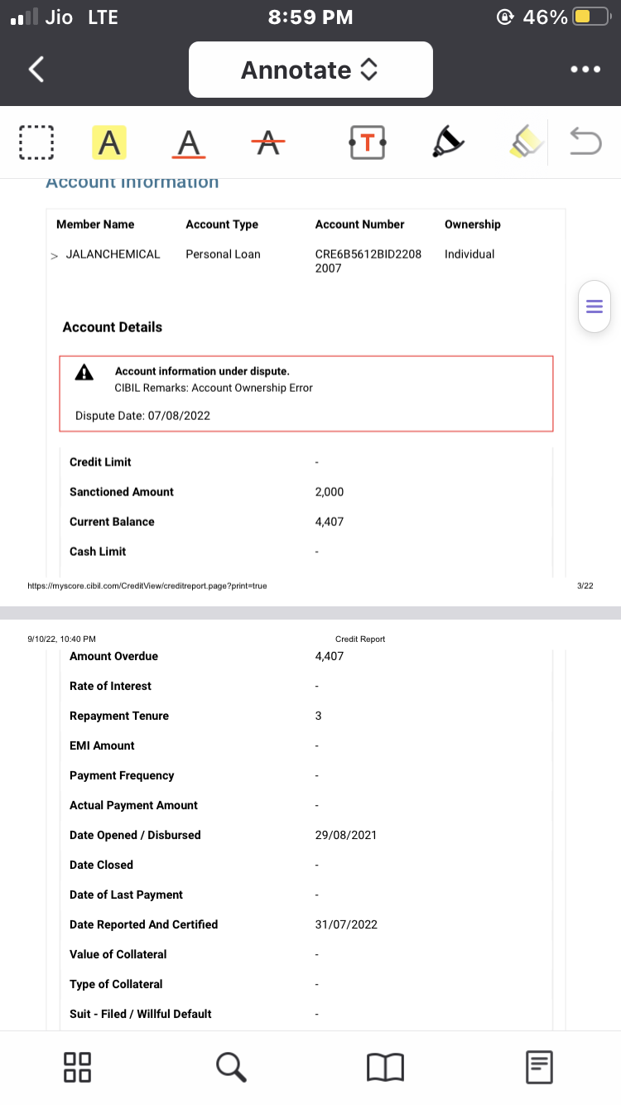Tap the myscore.cibil.com footer URL

(x=147, y=586)
